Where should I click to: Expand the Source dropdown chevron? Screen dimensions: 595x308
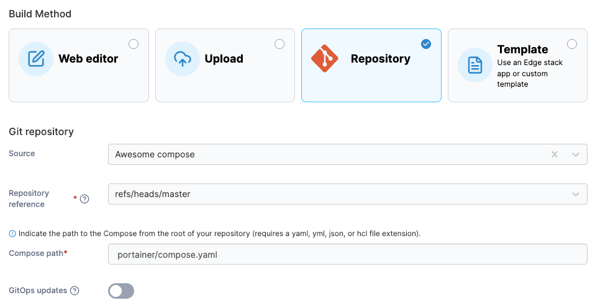point(576,154)
